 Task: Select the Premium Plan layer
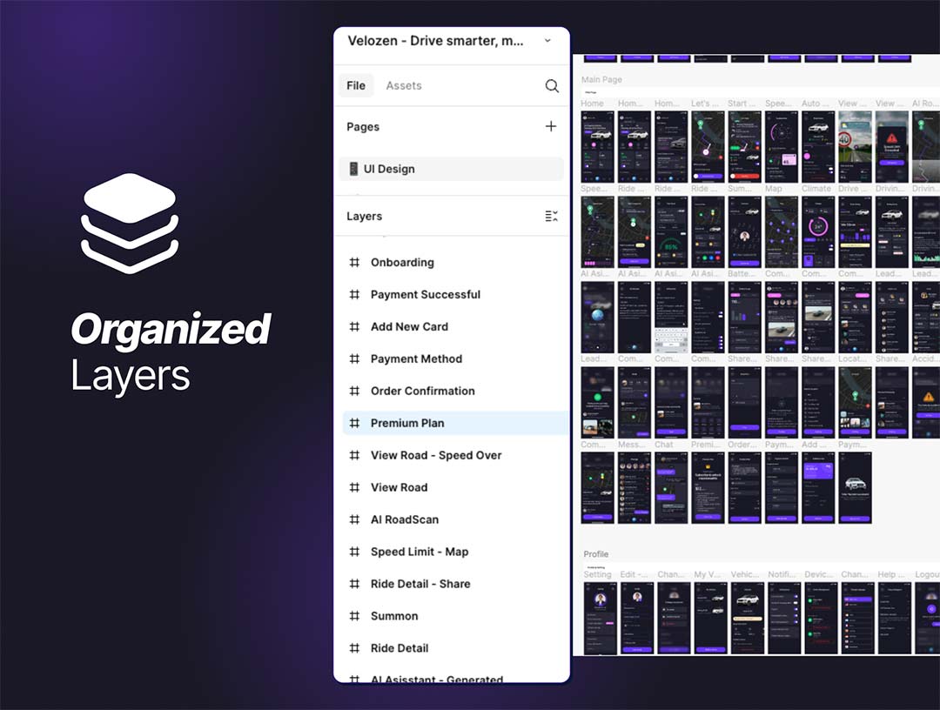(407, 424)
